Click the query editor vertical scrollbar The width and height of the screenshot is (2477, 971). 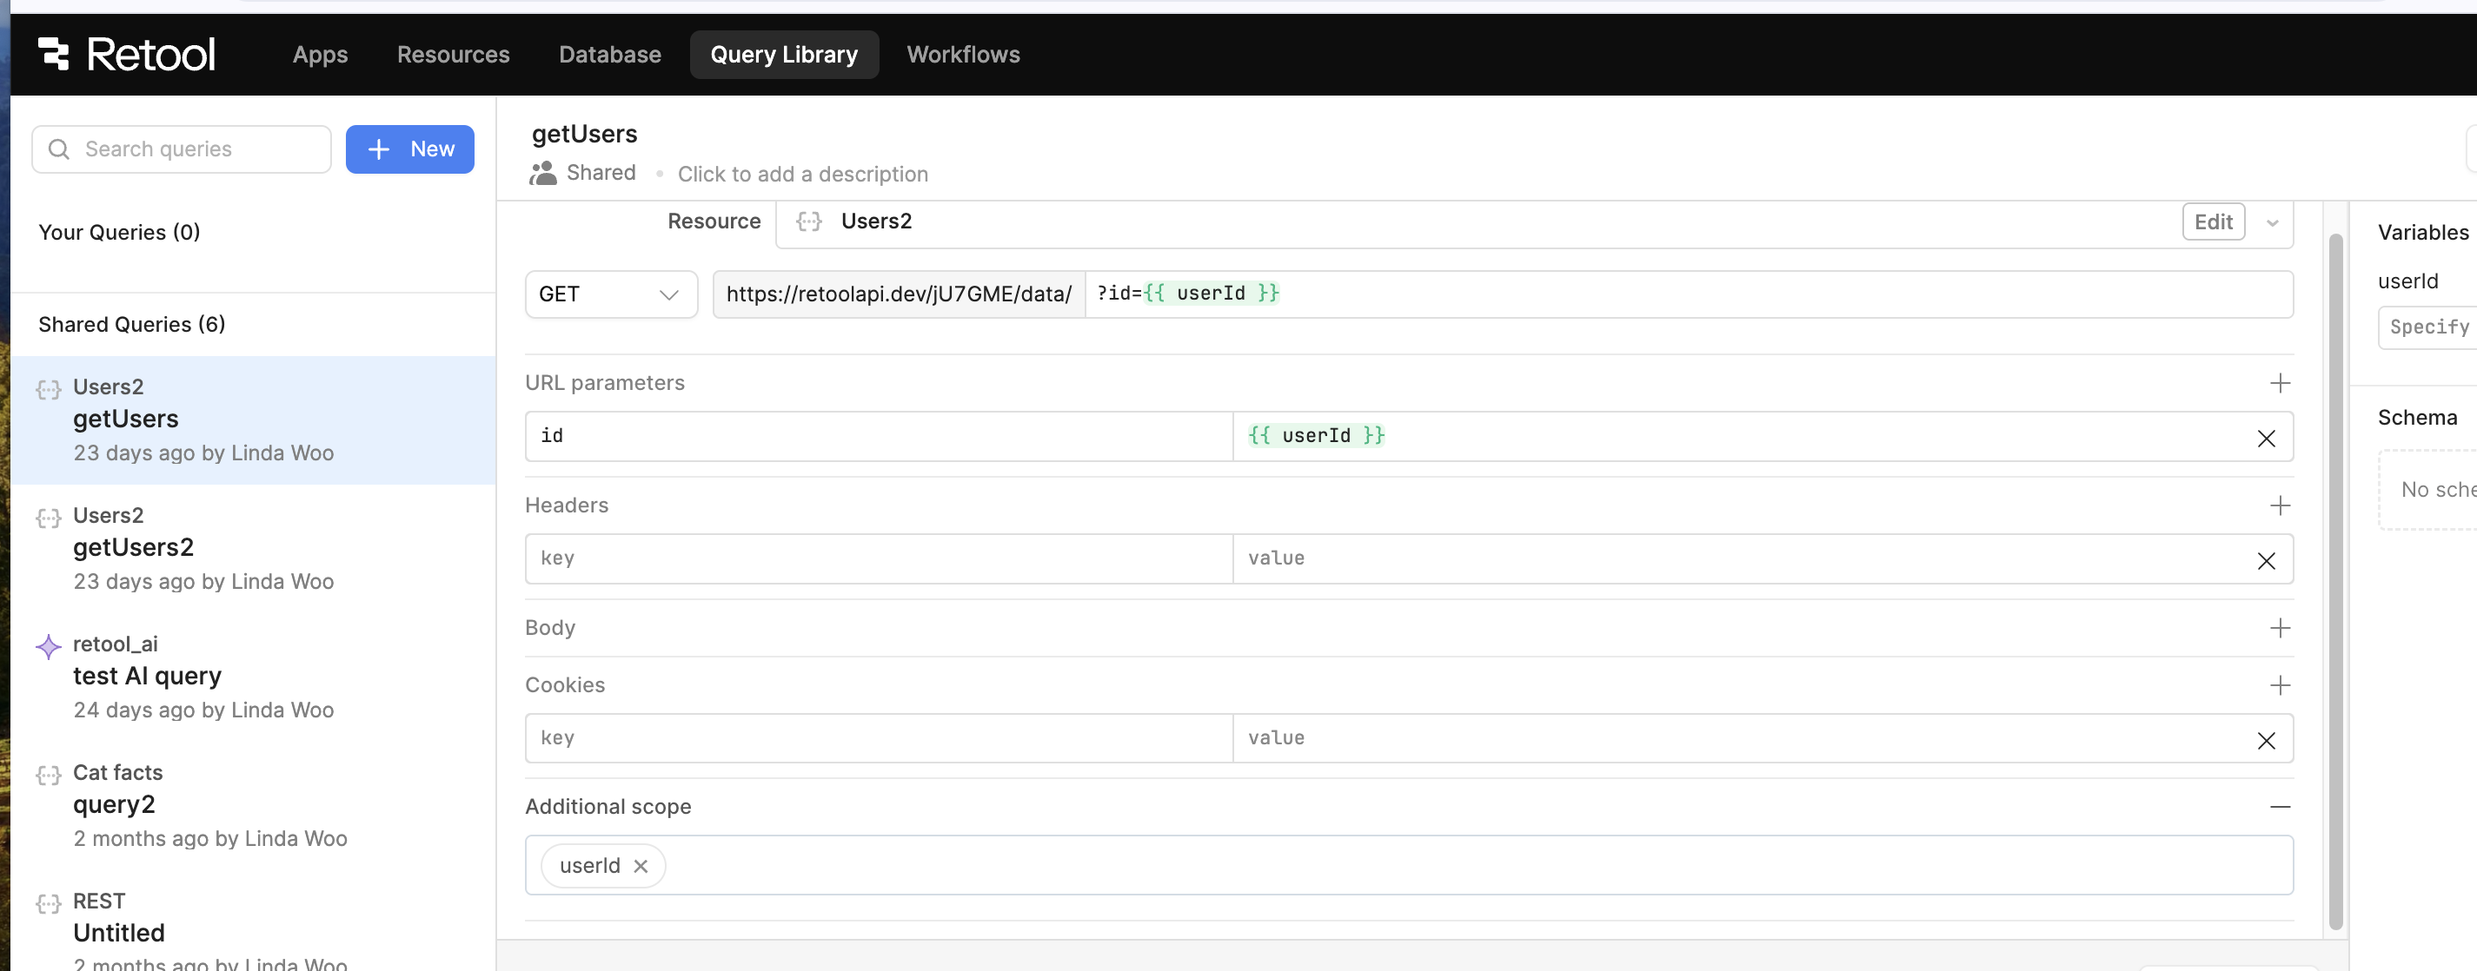tap(2334, 581)
